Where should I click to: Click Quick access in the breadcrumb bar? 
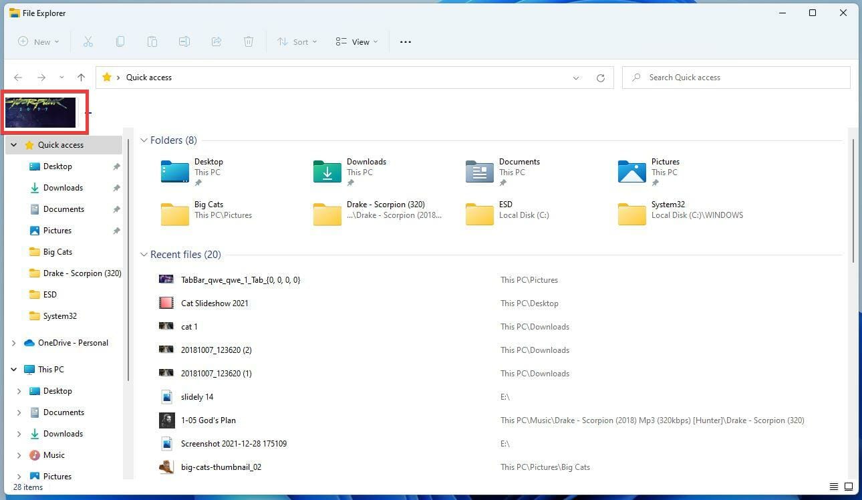148,77
